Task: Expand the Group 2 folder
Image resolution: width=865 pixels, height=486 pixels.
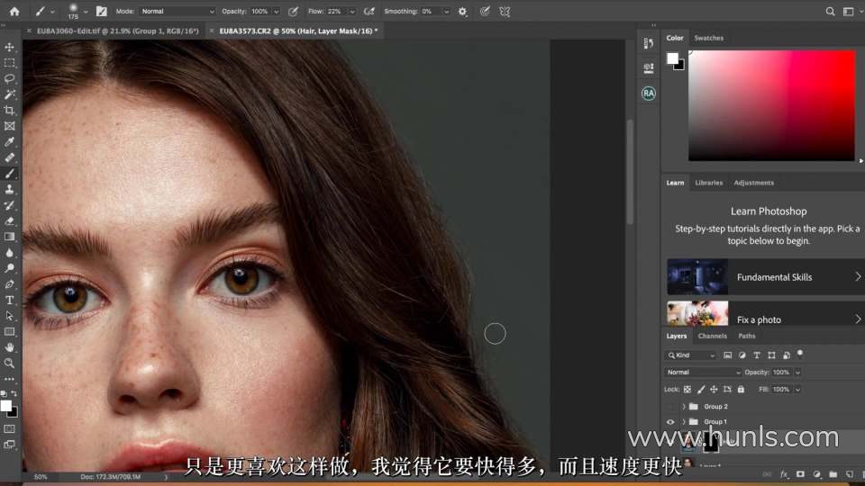Action: coord(683,406)
